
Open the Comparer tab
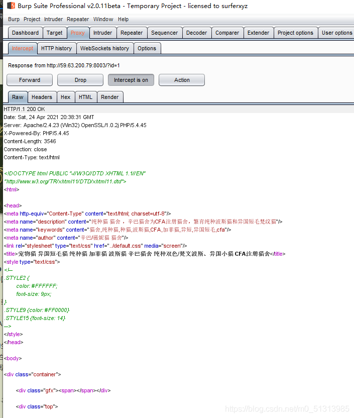coord(227,33)
